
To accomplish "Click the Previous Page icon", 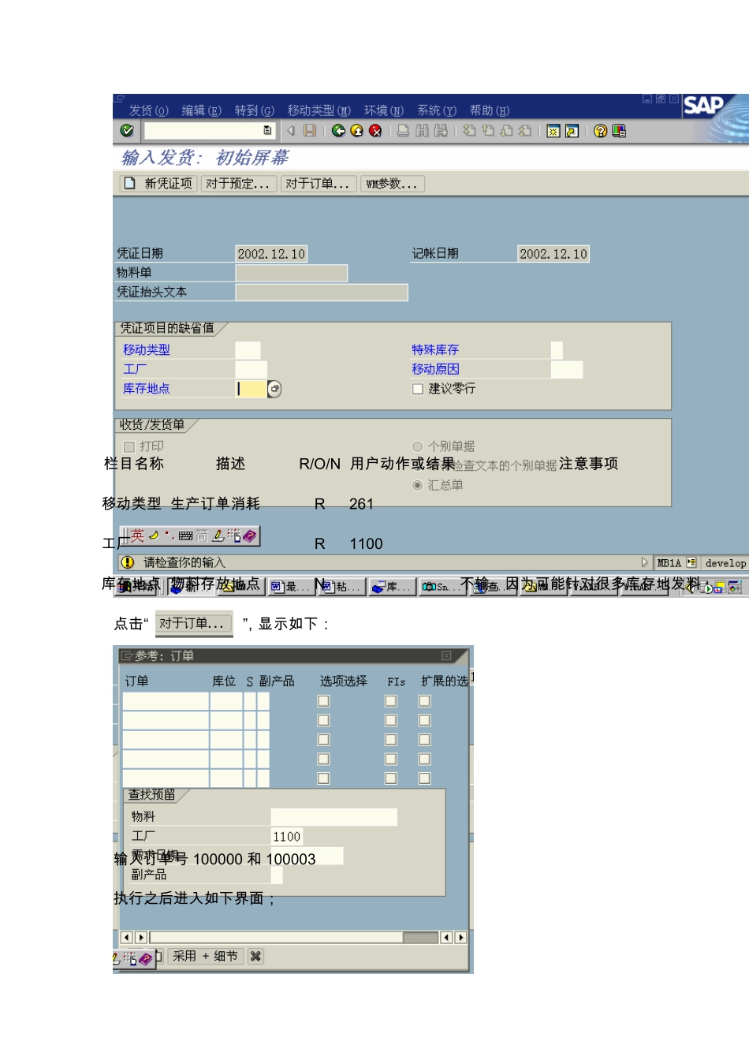I will (487, 131).
